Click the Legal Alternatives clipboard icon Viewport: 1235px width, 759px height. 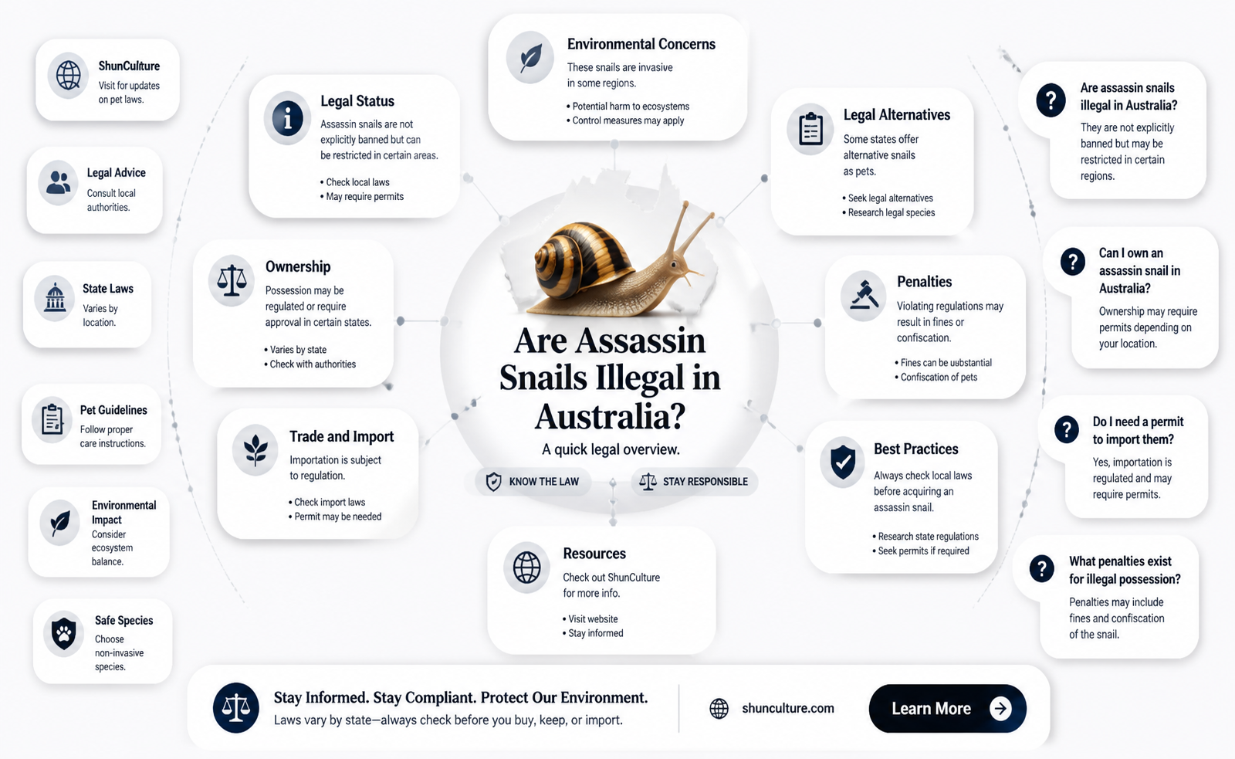pos(810,129)
